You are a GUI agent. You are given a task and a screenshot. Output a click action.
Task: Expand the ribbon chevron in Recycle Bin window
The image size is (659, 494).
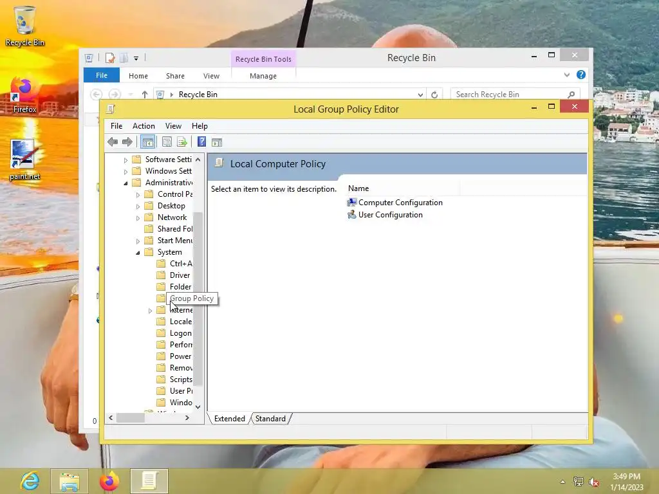(567, 75)
